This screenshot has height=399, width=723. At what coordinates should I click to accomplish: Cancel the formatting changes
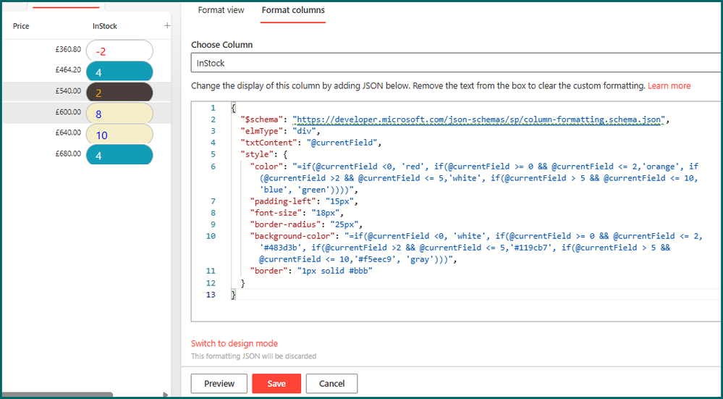[331, 383]
